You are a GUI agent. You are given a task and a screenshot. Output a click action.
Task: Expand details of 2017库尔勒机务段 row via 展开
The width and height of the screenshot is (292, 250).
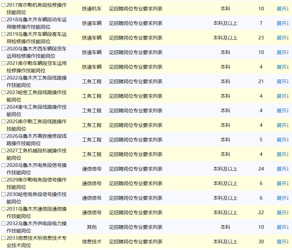283,9
